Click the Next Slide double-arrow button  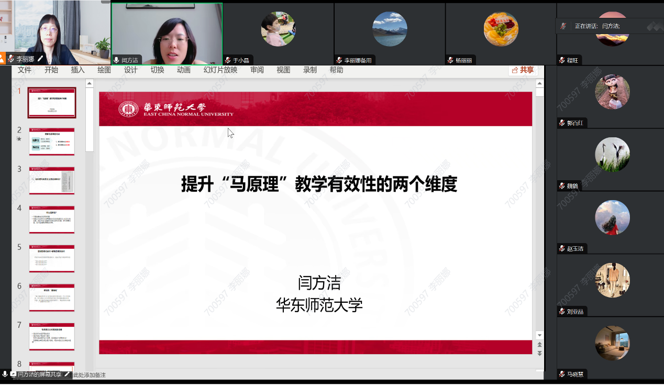539,354
